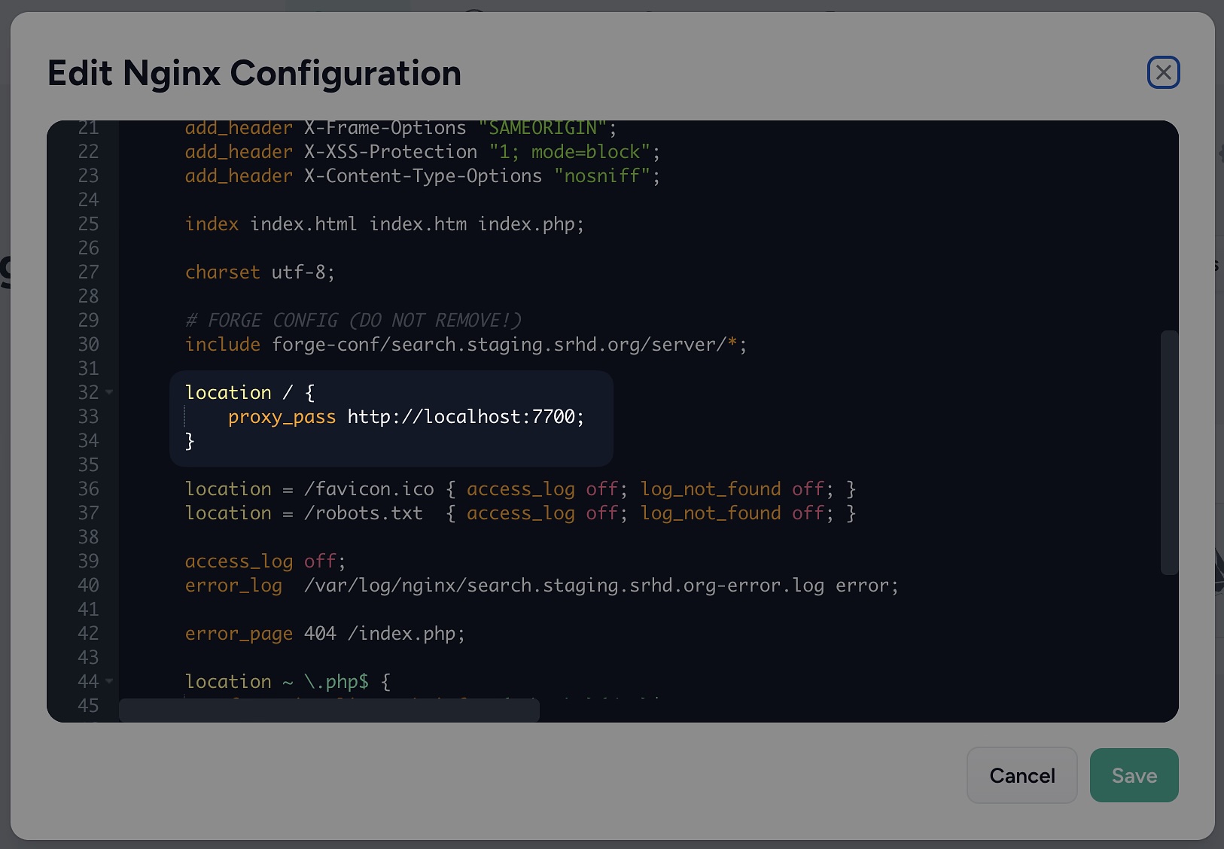This screenshot has width=1224, height=849.
Task: Click the robots.txt location line
Action: (x=520, y=513)
